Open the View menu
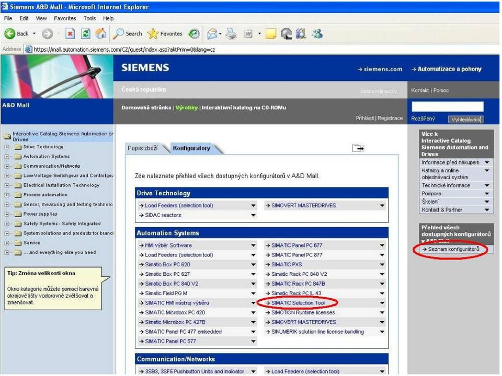 [x=41, y=19]
